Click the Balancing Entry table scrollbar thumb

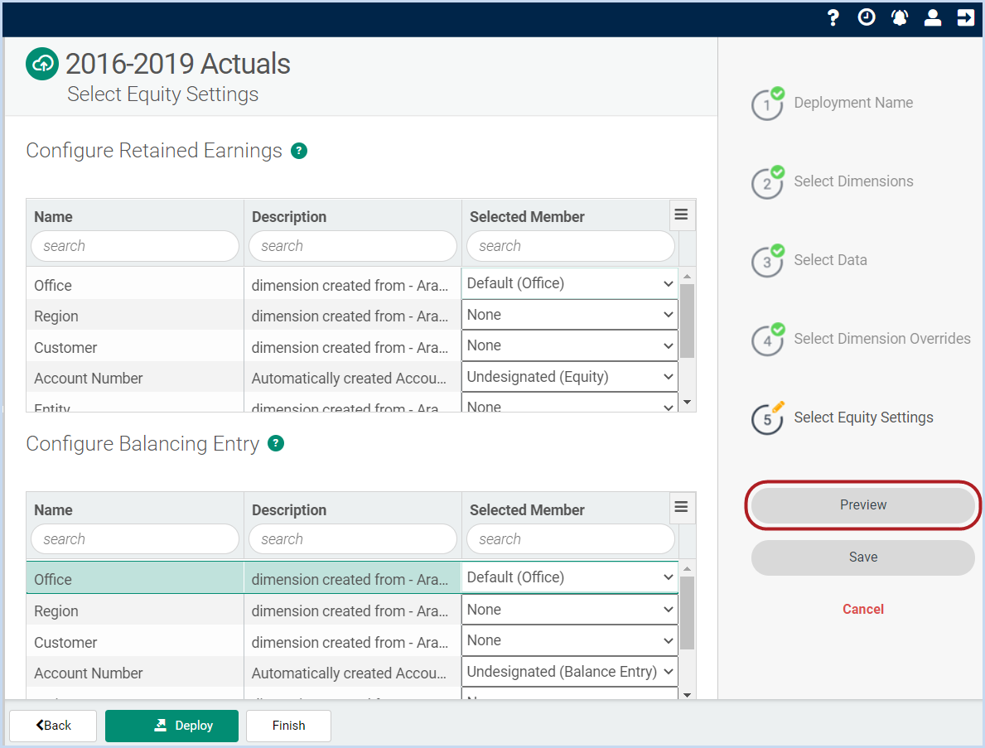click(688, 613)
